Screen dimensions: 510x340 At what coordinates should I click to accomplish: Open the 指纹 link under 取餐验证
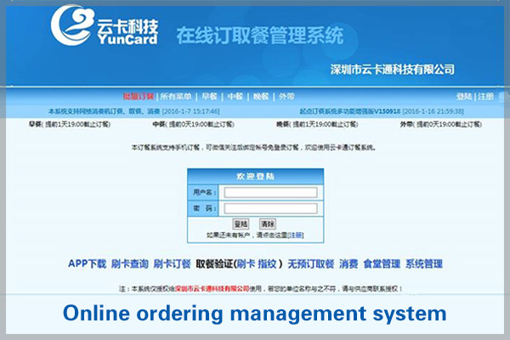click(x=267, y=263)
